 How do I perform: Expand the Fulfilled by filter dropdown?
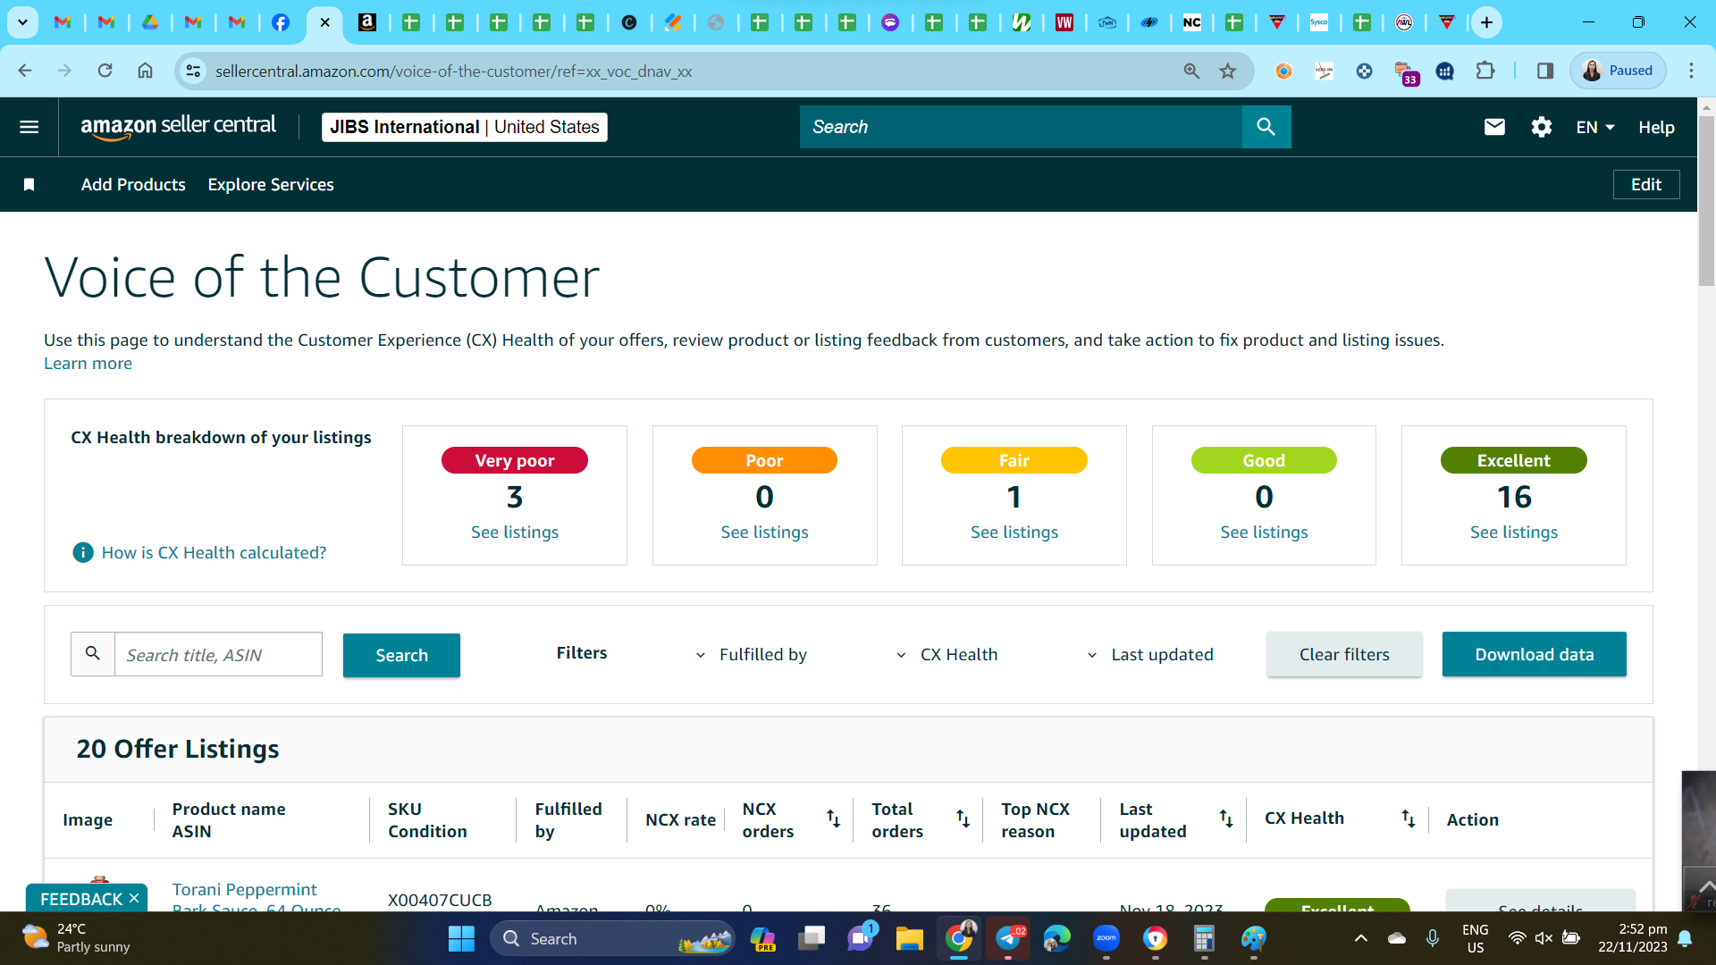tap(751, 655)
